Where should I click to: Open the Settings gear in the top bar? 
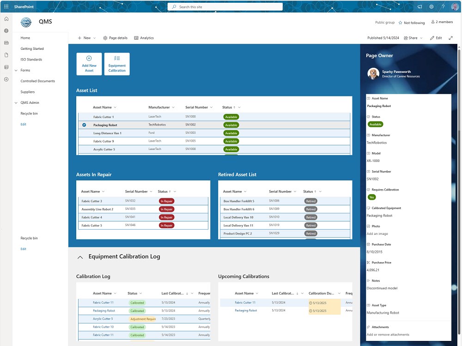(431, 6)
